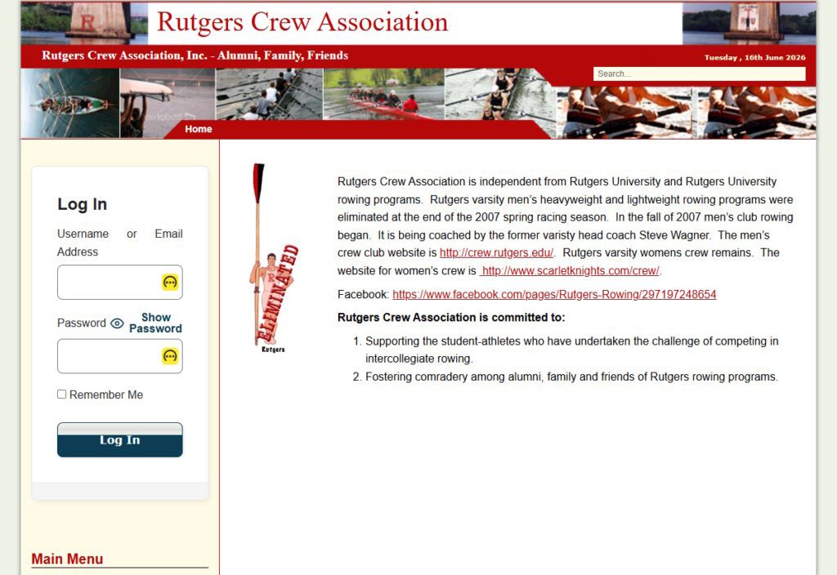This screenshot has height=575, width=837.
Task: Click the red crew boat banner photo
Action: point(384,94)
